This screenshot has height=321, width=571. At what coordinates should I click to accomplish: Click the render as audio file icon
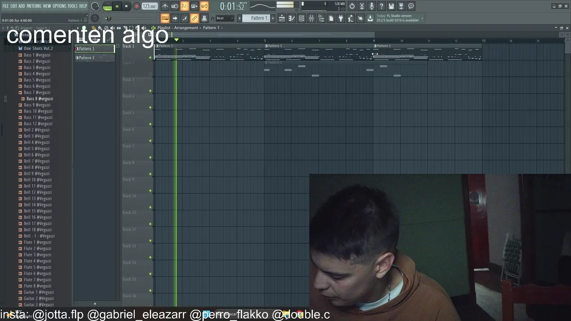click(x=401, y=6)
